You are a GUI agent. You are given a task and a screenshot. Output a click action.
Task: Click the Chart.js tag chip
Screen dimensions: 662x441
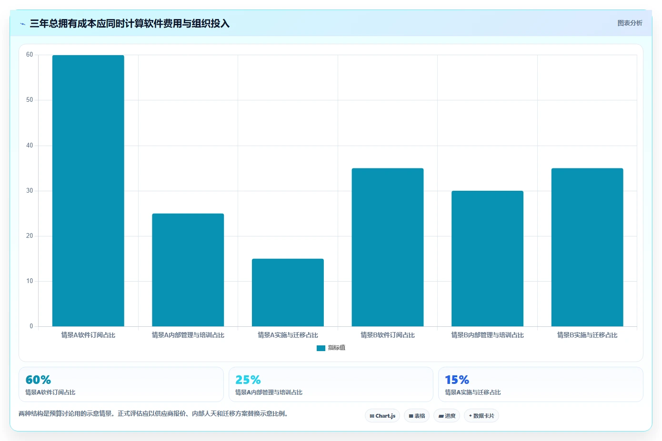[382, 416]
